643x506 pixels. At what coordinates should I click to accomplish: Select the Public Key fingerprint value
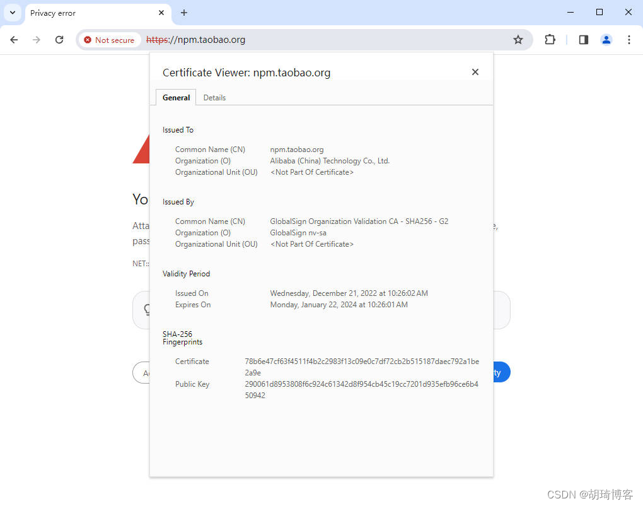click(361, 390)
